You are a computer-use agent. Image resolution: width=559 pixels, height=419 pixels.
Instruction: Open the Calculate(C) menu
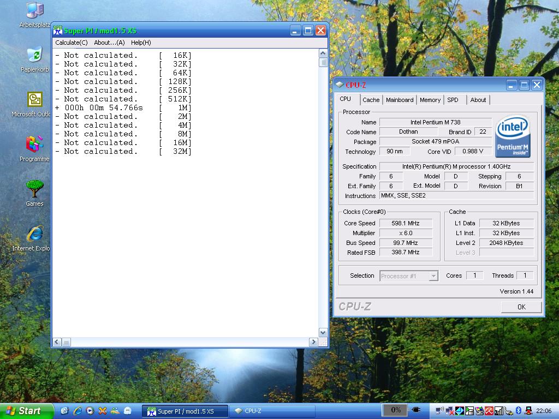71,43
